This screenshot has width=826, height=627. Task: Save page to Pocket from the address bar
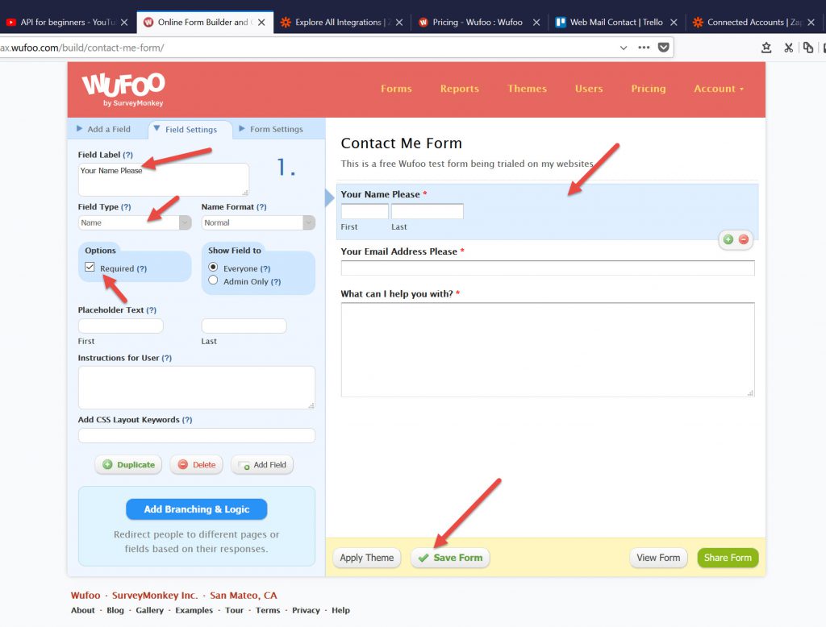(x=664, y=48)
